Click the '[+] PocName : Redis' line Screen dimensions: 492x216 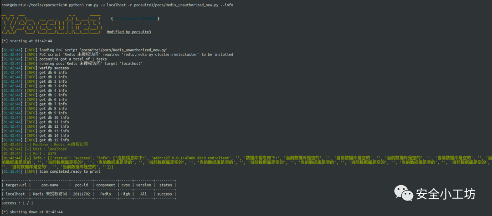(45, 145)
